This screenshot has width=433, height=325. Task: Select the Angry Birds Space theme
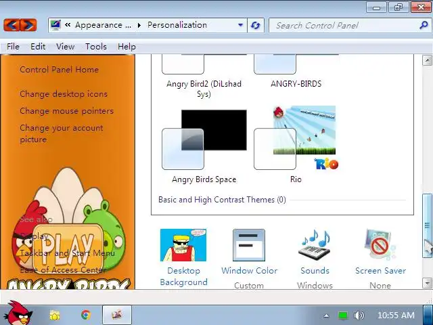point(204,145)
